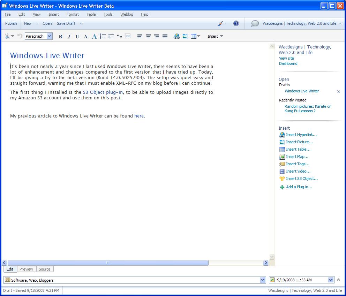Open the categories dropdown arrow
This screenshot has width=346, height=296.
[263, 280]
